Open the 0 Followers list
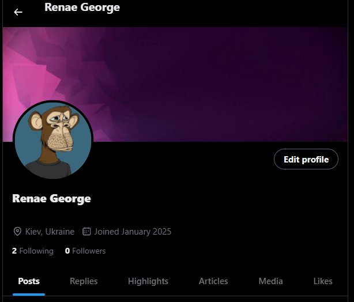Viewport: 354px width, 302px height. pos(85,251)
